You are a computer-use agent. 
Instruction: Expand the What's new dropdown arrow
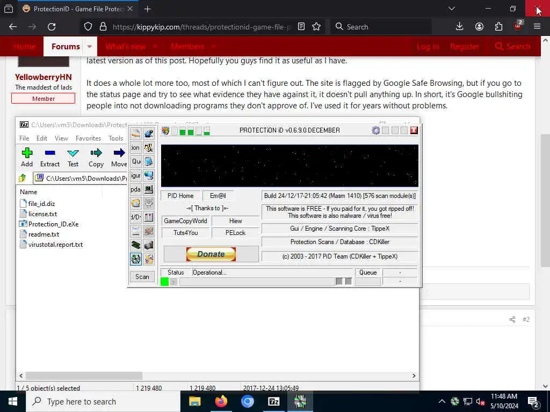pos(155,47)
